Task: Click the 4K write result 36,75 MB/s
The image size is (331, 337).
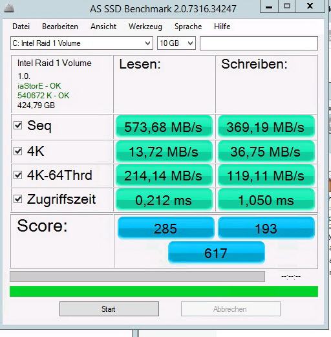Action: point(266,151)
